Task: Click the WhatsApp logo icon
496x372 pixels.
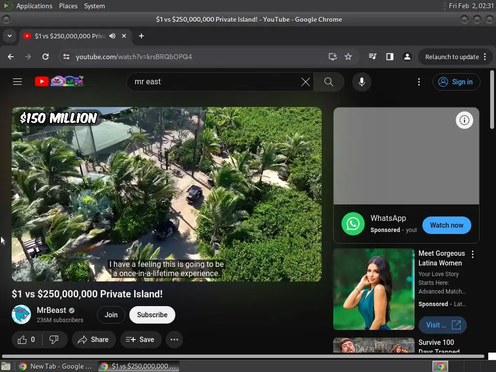Action: pyautogui.click(x=353, y=224)
